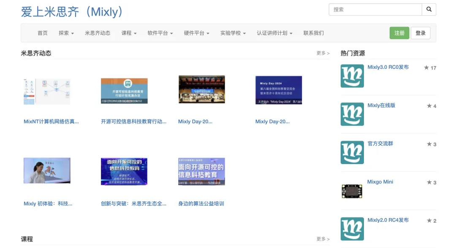Image resolution: width=456 pixels, height=248 pixels.
Task: Open the MixNT计算机网络仿真 thumbnail
Action: coord(47,91)
